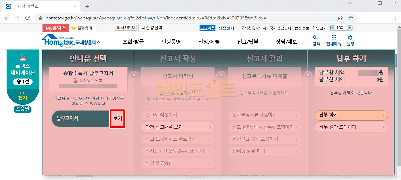Click the 납부 하기 button
This screenshot has width=401, height=180.
[351, 115]
